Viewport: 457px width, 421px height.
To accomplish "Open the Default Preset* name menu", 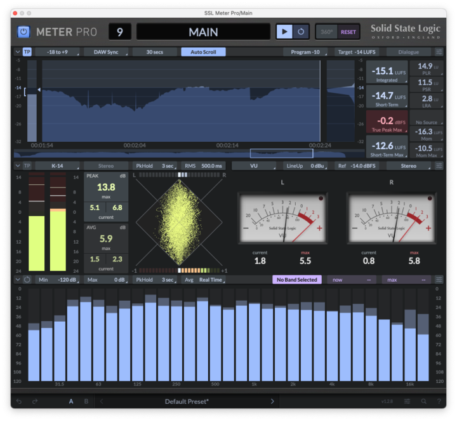I will click(x=187, y=401).
